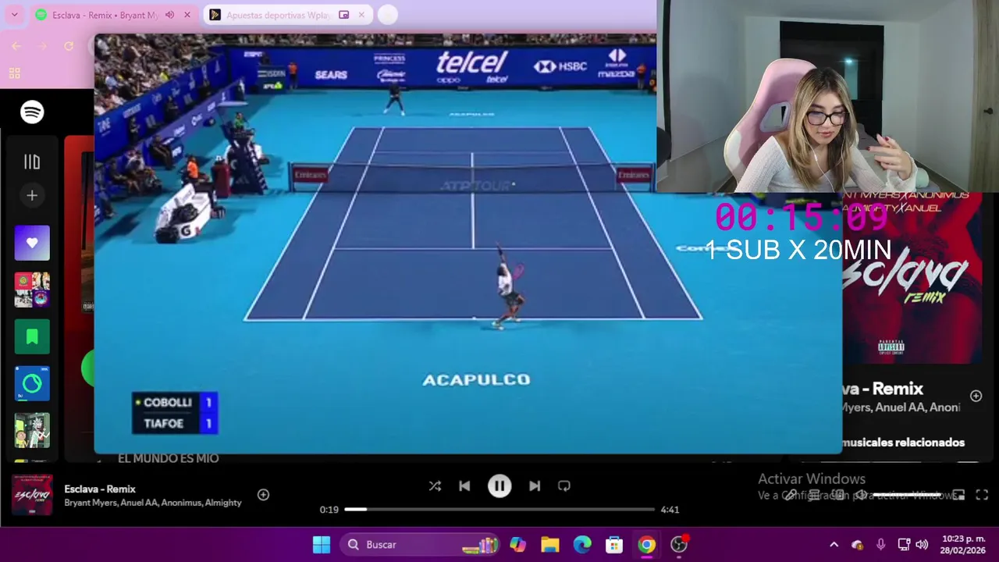Click picture-in-picture icon on Wplay tab

343,15
